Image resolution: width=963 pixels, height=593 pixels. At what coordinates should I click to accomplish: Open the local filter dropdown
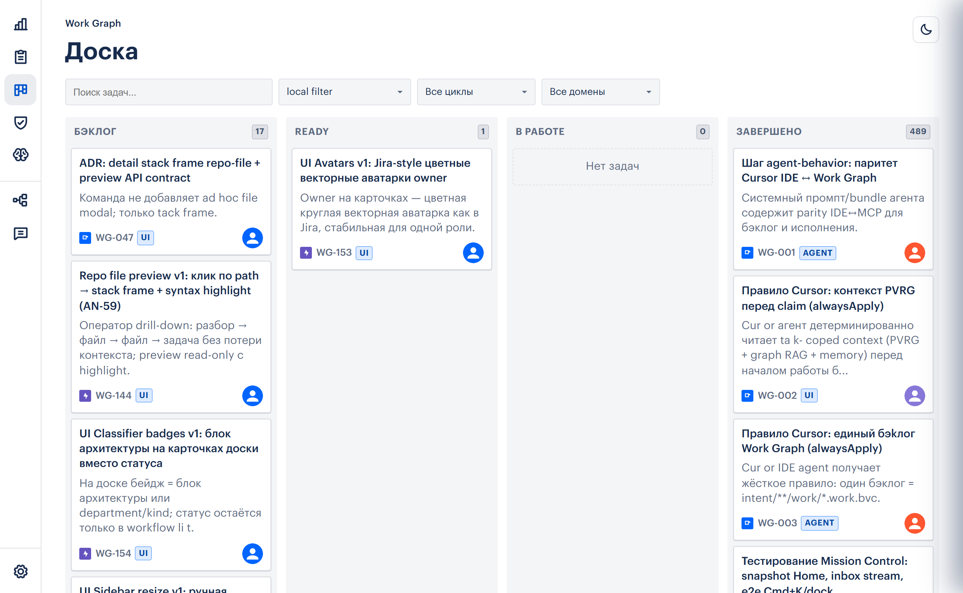click(344, 92)
